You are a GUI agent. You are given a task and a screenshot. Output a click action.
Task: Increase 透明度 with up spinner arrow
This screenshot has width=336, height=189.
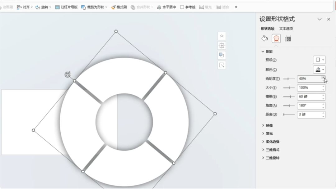(323, 77)
